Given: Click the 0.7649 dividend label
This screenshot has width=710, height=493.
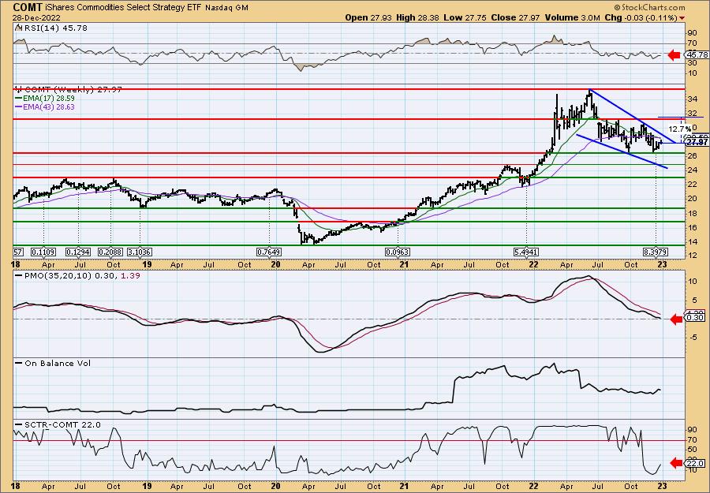Looking at the screenshot, I should (269, 252).
